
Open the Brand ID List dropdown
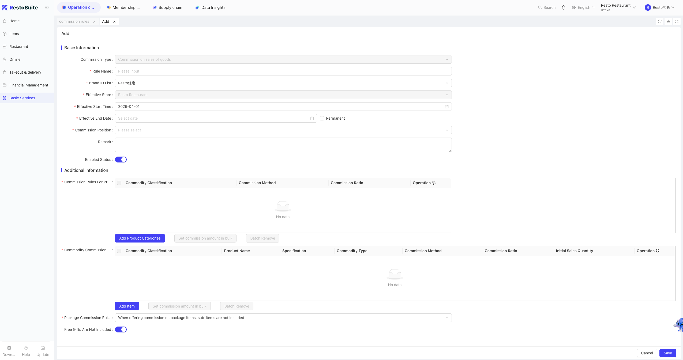coord(283,83)
